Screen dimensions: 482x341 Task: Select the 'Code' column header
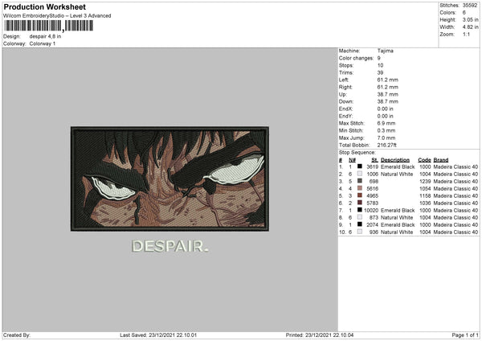coord(424,160)
